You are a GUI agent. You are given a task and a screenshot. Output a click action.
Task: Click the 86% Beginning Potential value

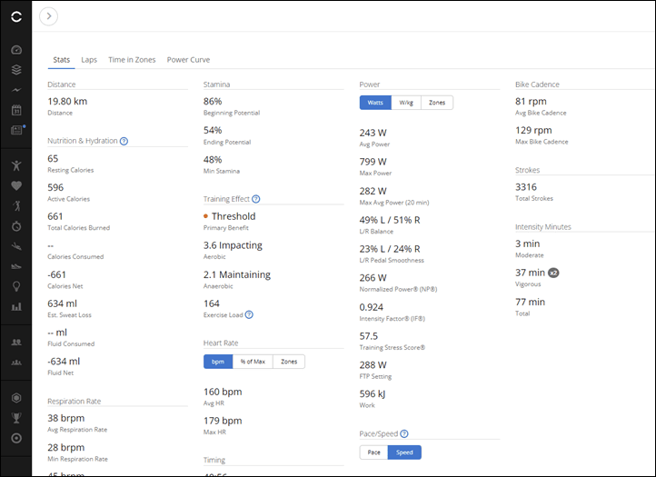tap(213, 101)
